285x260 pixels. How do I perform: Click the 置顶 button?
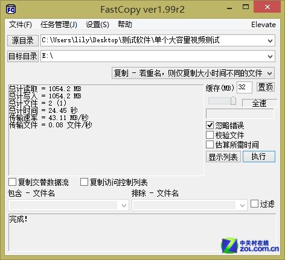click(x=266, y=87)
